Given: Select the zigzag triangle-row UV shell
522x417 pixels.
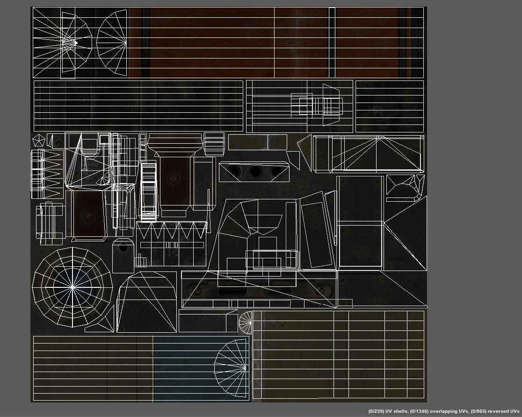Looking at the screenshot, I should [x=171, y=232].
